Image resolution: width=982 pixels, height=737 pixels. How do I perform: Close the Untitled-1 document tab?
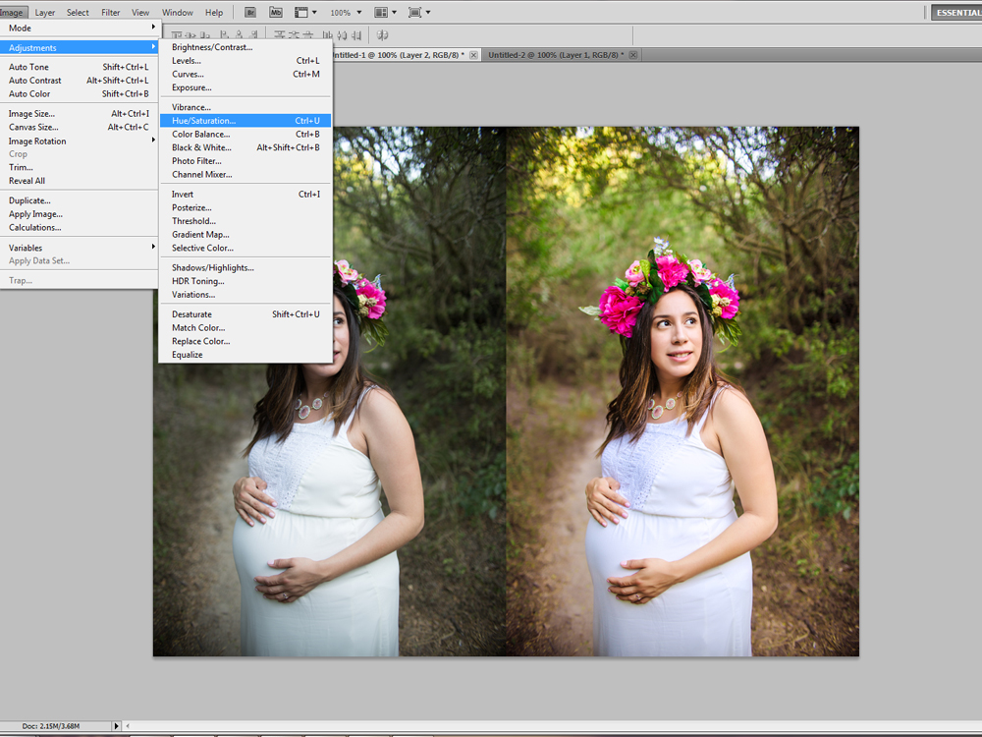tap(473, 55)
